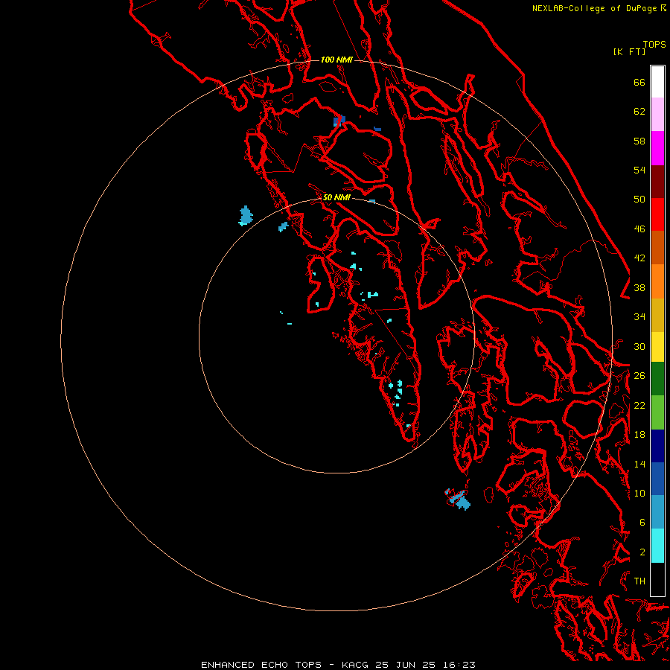Click the '6' legend value

[x=642, y=523]
